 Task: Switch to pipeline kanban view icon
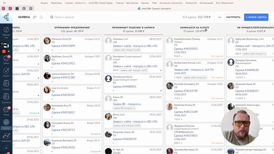point(35,17)
